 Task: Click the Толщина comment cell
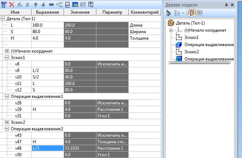[145, 38]
